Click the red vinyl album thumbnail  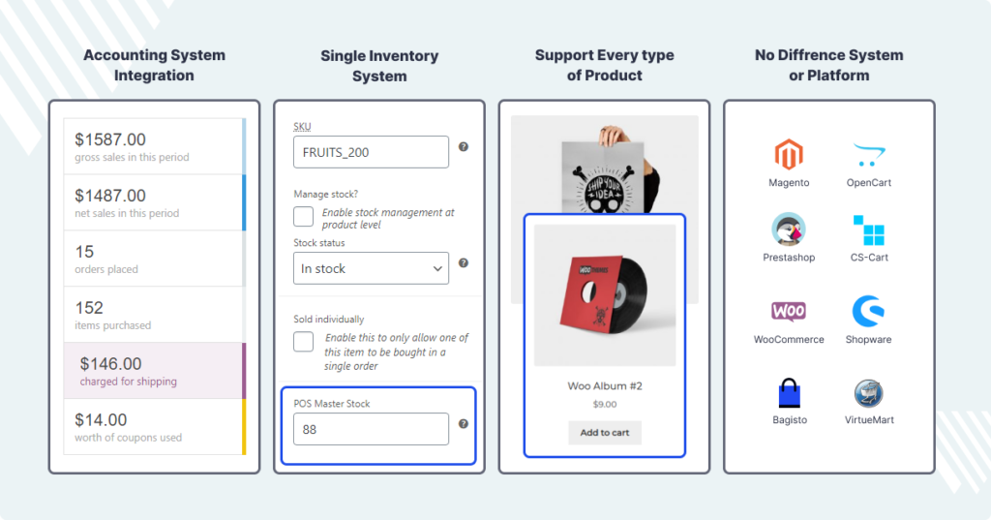click(x=605, y=294)
